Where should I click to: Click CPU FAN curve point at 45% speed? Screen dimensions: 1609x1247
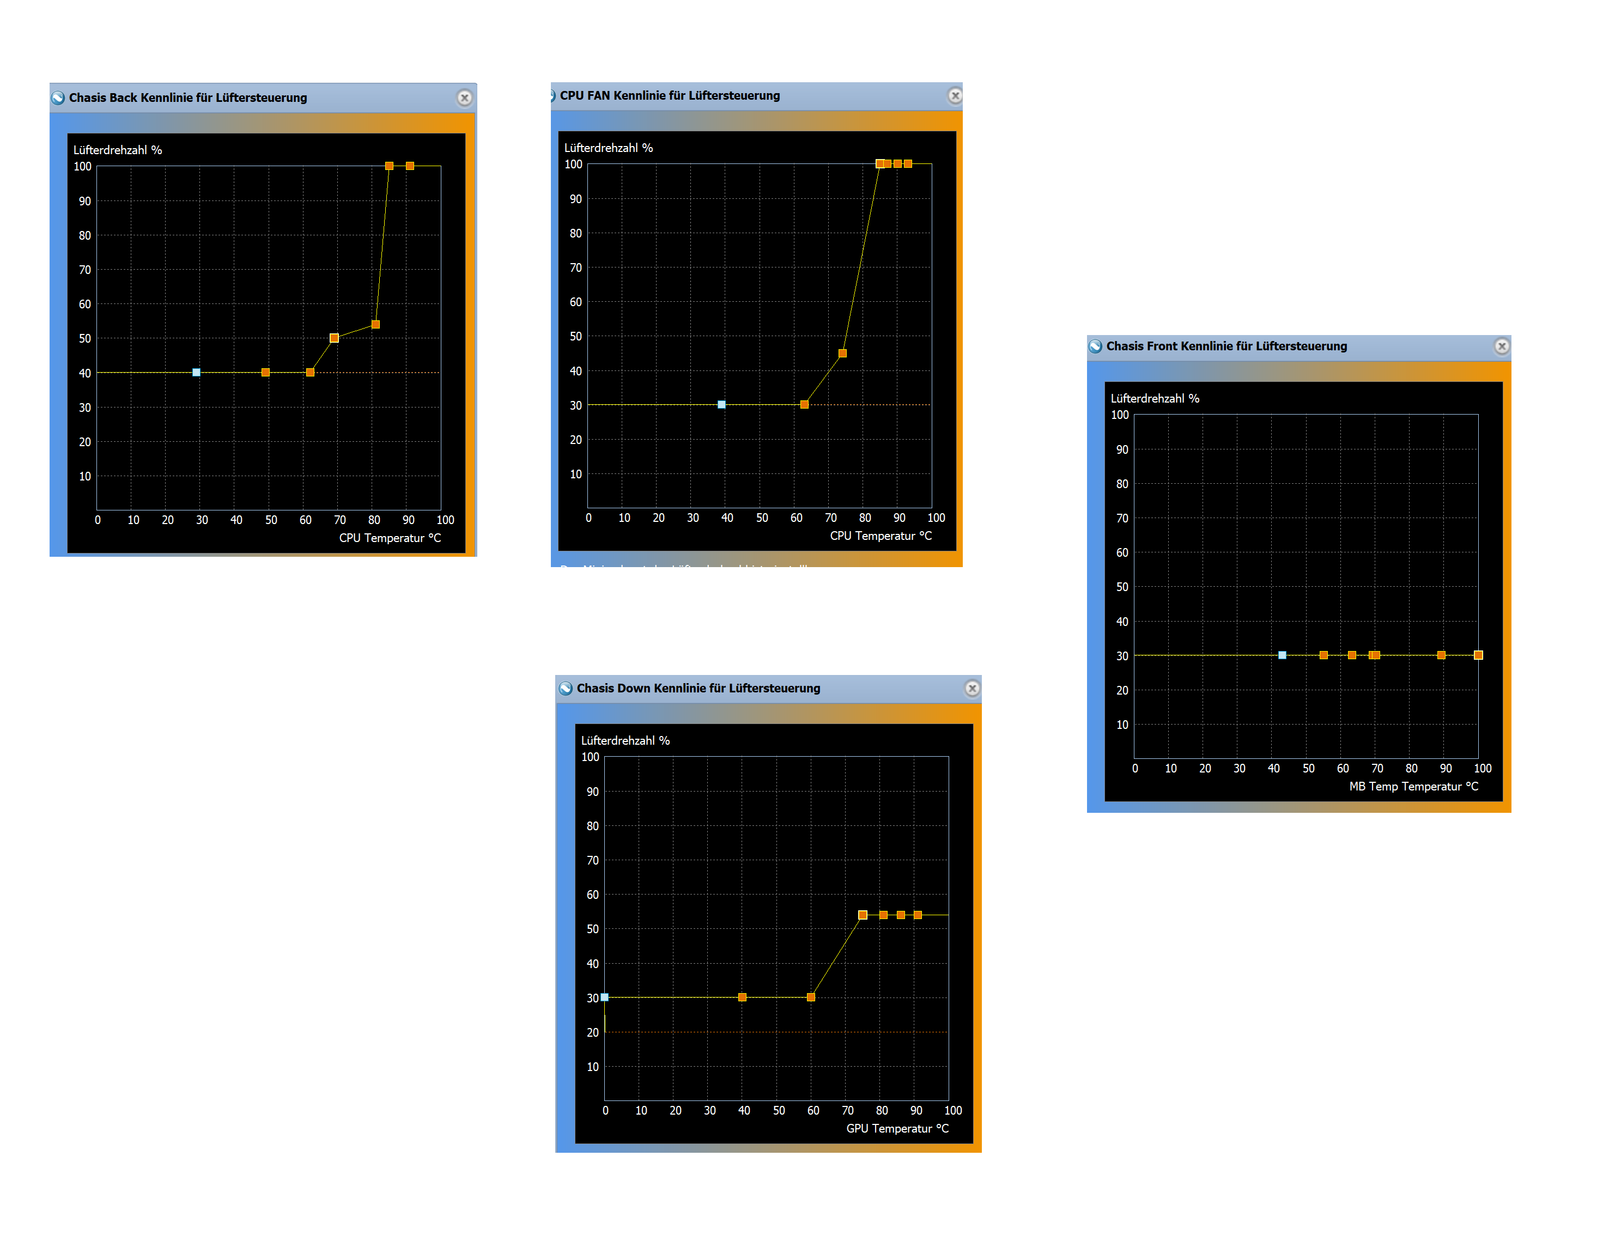click(842, 353)
